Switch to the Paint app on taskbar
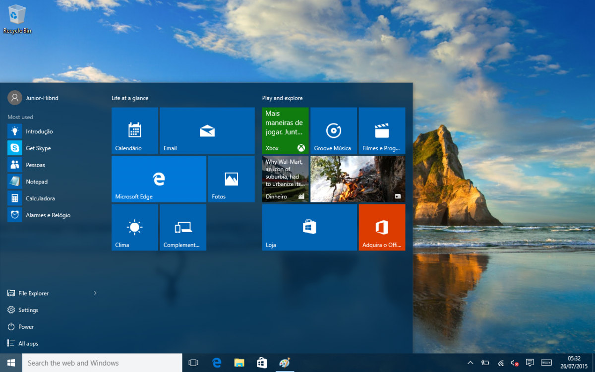Screen dimensions: 595x372 point(285,363)
